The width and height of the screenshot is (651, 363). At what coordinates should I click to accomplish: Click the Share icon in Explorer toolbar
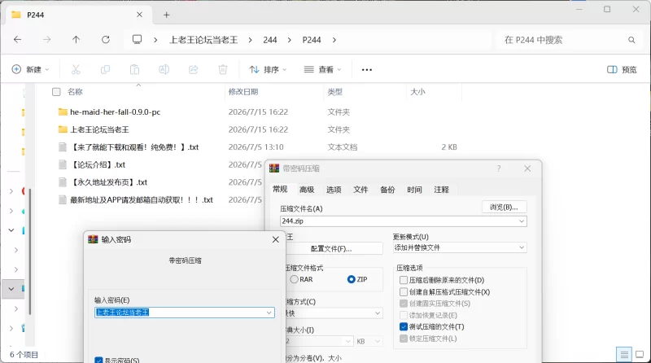point(194,69)
